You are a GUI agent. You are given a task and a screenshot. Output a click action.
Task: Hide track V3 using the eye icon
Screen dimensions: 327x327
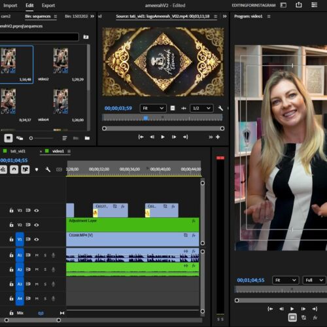tap(37, 211)
